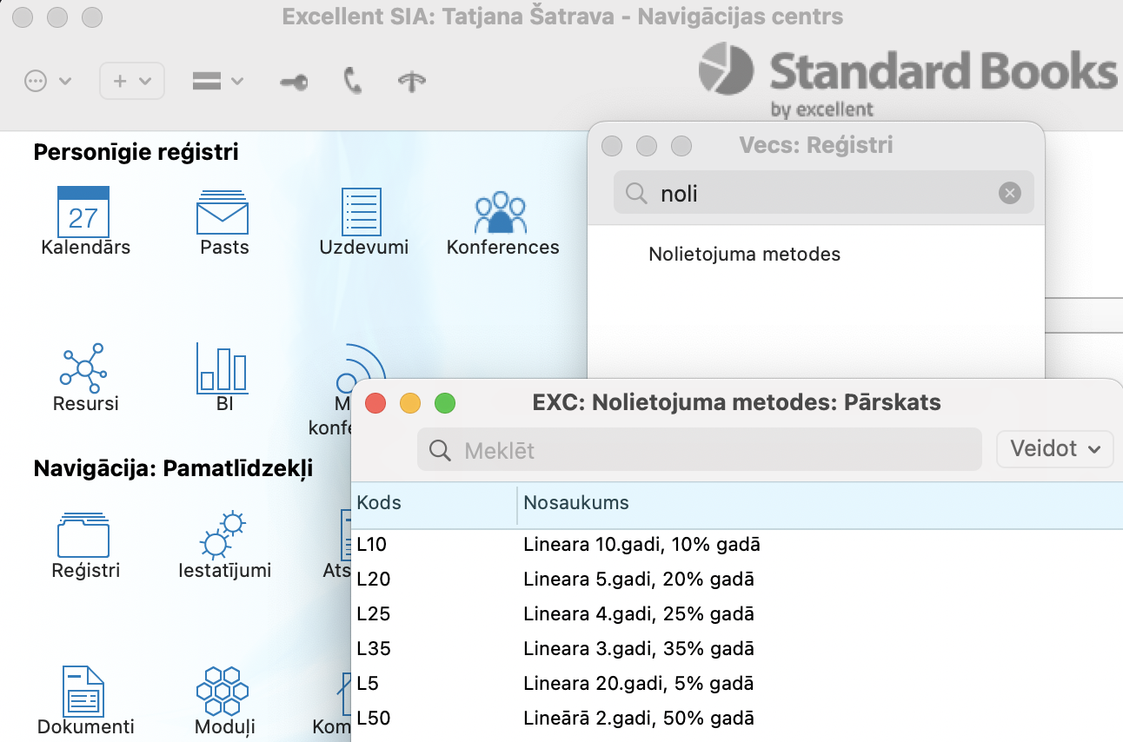Clear the 'noli' search text
Image resolution: width=1123 pixels, height=742 pixels.
pos(1009,193)
